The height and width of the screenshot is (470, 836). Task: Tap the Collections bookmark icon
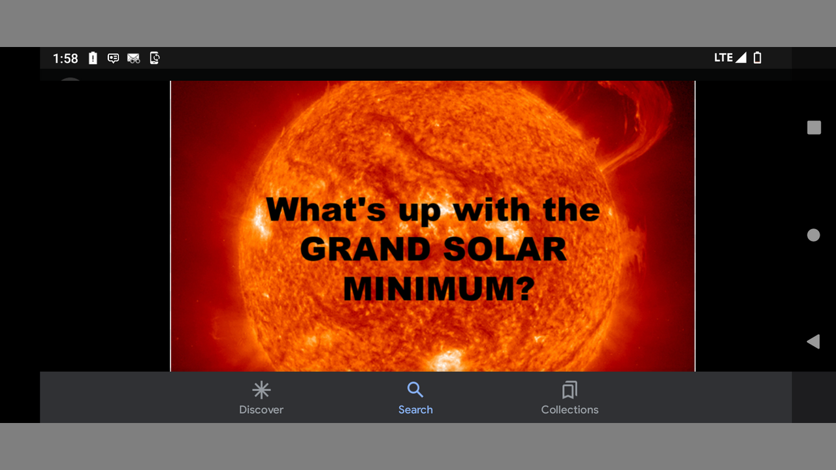570,390
